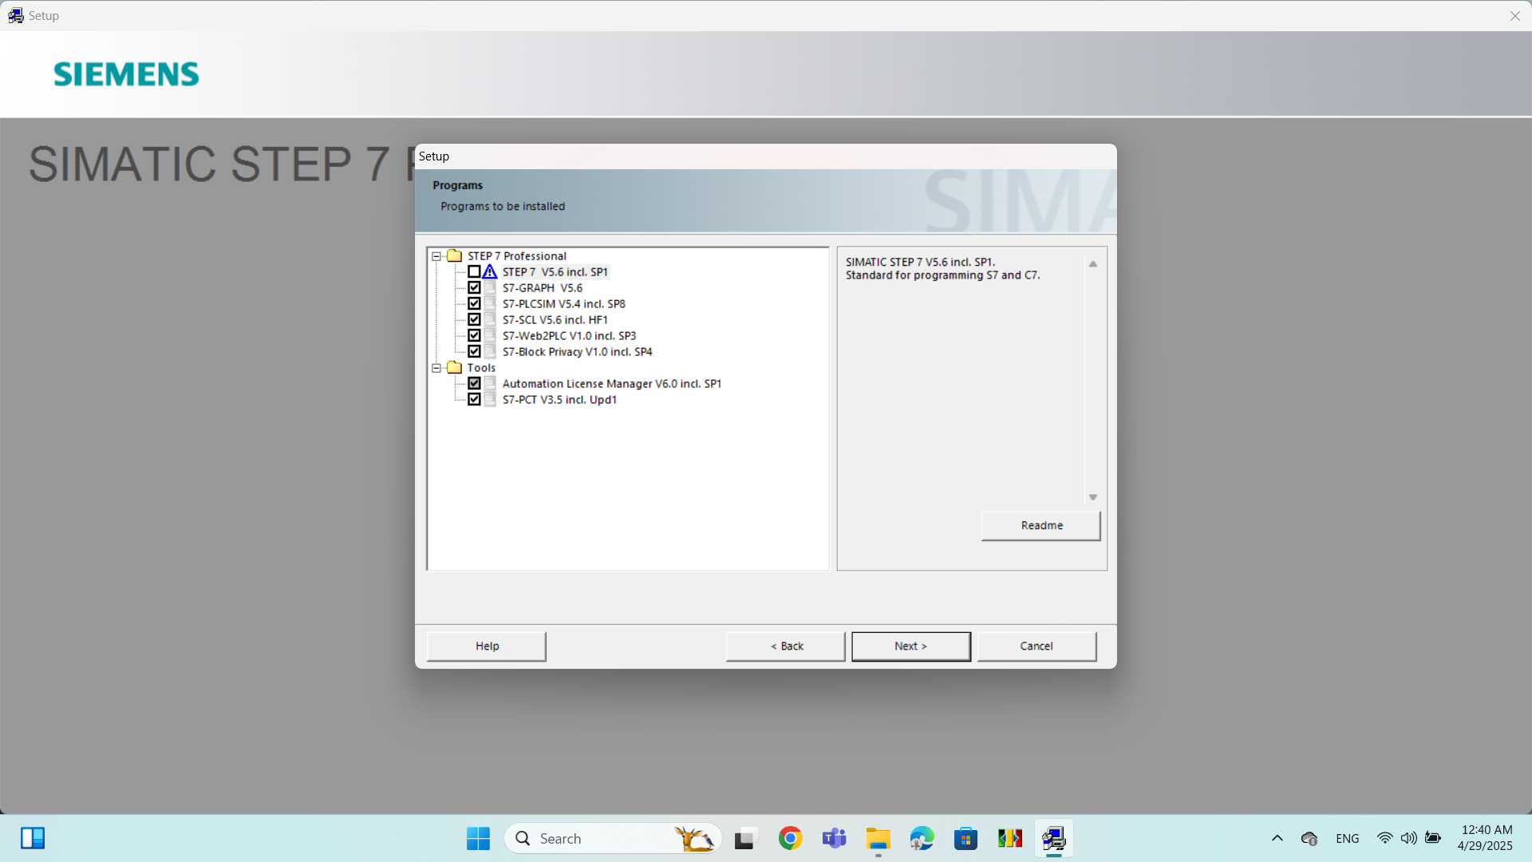This screenshot has height=862, width=1532.
Task: Click the Setup icon in the title bar
Action: pyautogui.click(x=16, y=16)
